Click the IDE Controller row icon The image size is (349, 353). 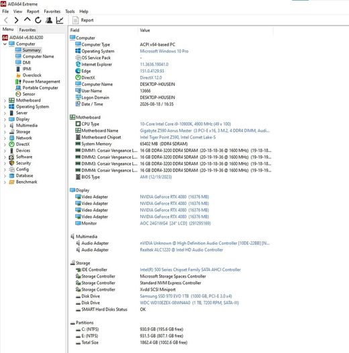click(78, 270)
